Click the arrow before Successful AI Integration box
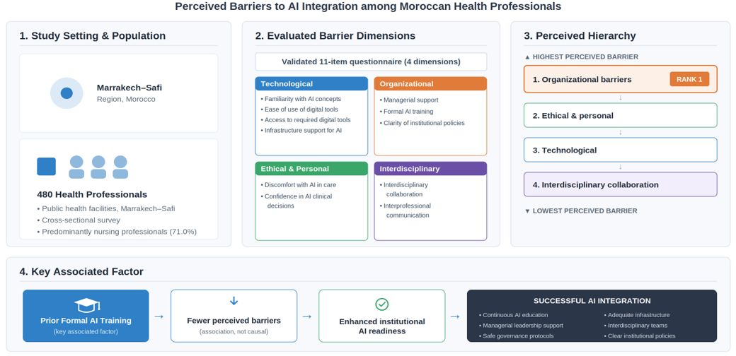Image resolution: width=736 pixels, height=356 pixels. [455, 316]
